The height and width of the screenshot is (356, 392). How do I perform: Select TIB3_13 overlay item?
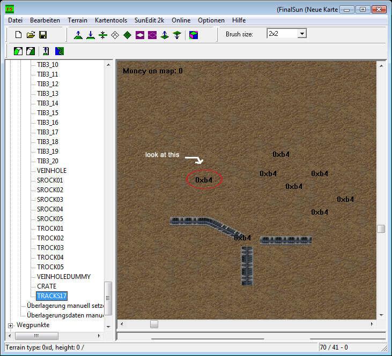pyautogui.click(x=48, y=94)
